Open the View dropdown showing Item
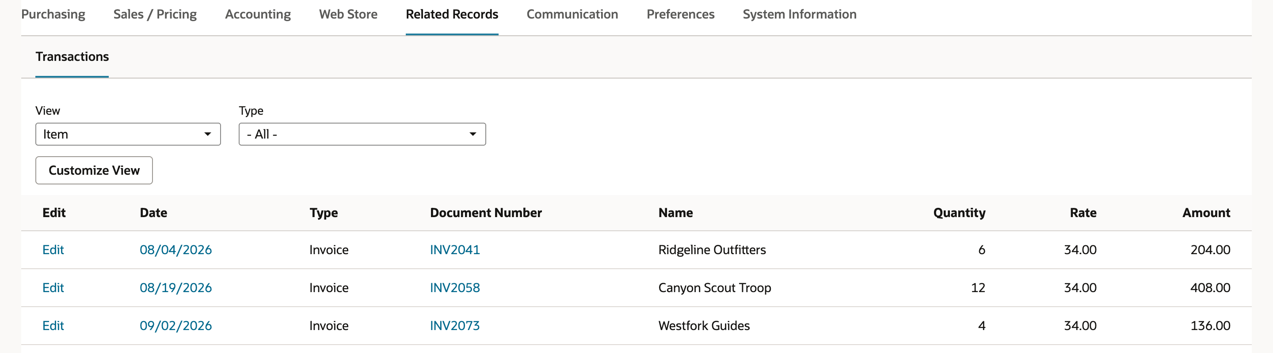 pyautogui.click(x=128, y=134)
